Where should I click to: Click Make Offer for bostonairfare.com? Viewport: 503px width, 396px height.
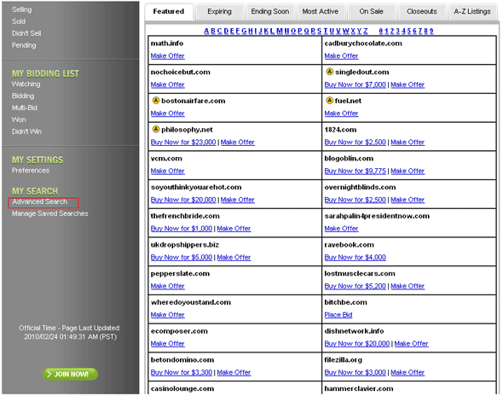167,114
